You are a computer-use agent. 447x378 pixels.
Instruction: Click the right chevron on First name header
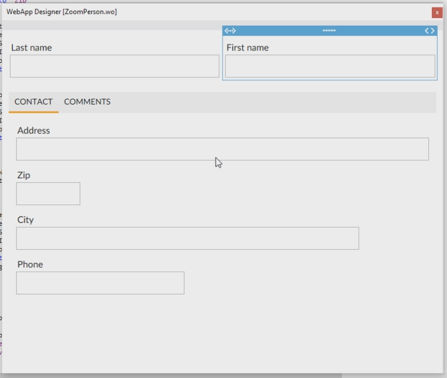tap(432, 31)
